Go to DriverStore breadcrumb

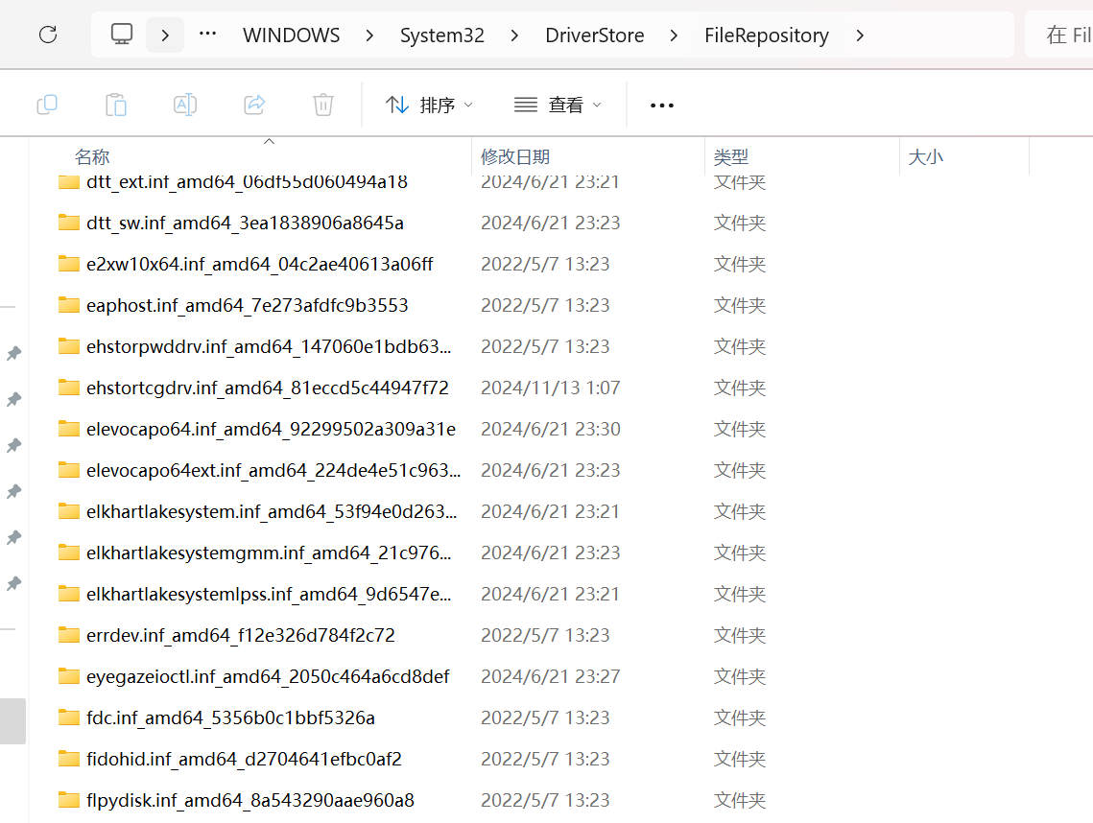[595, 35]
